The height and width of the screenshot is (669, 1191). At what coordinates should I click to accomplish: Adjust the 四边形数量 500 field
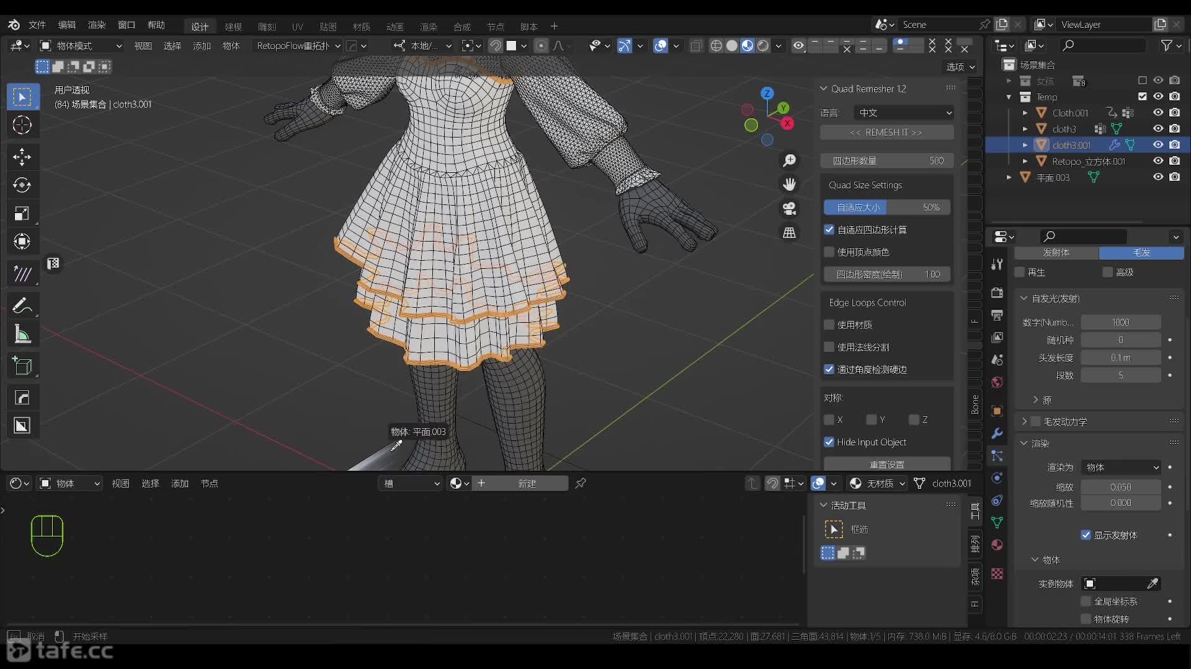point(887,160)
